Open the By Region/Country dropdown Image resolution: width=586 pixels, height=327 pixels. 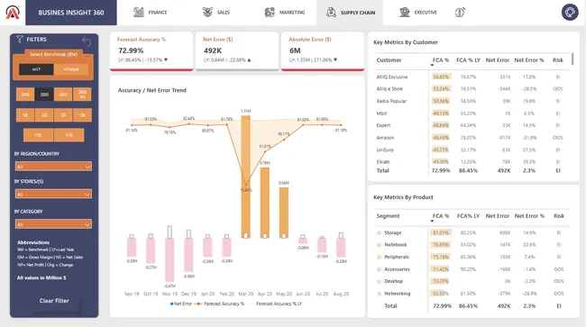(53, 167)
